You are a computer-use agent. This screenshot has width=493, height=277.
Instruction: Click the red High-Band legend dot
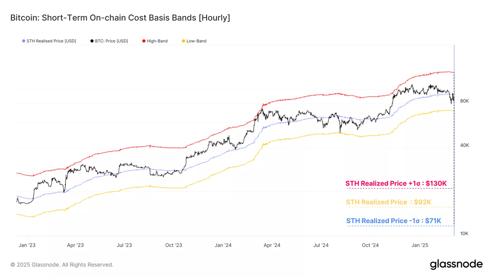pos(144,41)
